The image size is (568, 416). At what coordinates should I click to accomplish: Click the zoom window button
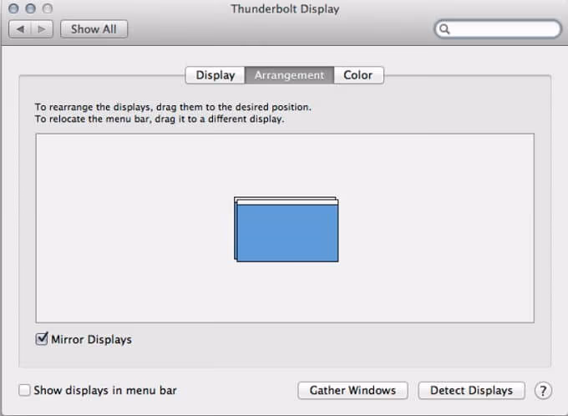(x=48, y=8)
